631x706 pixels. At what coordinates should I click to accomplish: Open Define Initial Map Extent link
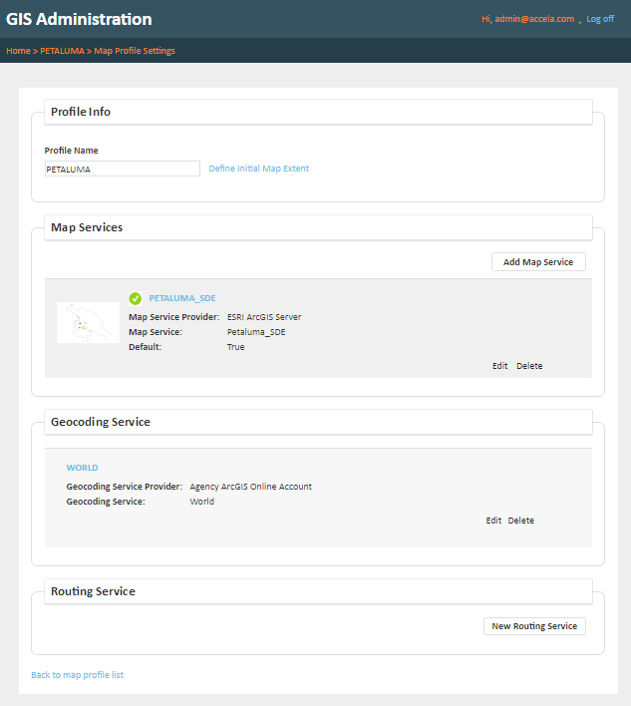[258, 169]
